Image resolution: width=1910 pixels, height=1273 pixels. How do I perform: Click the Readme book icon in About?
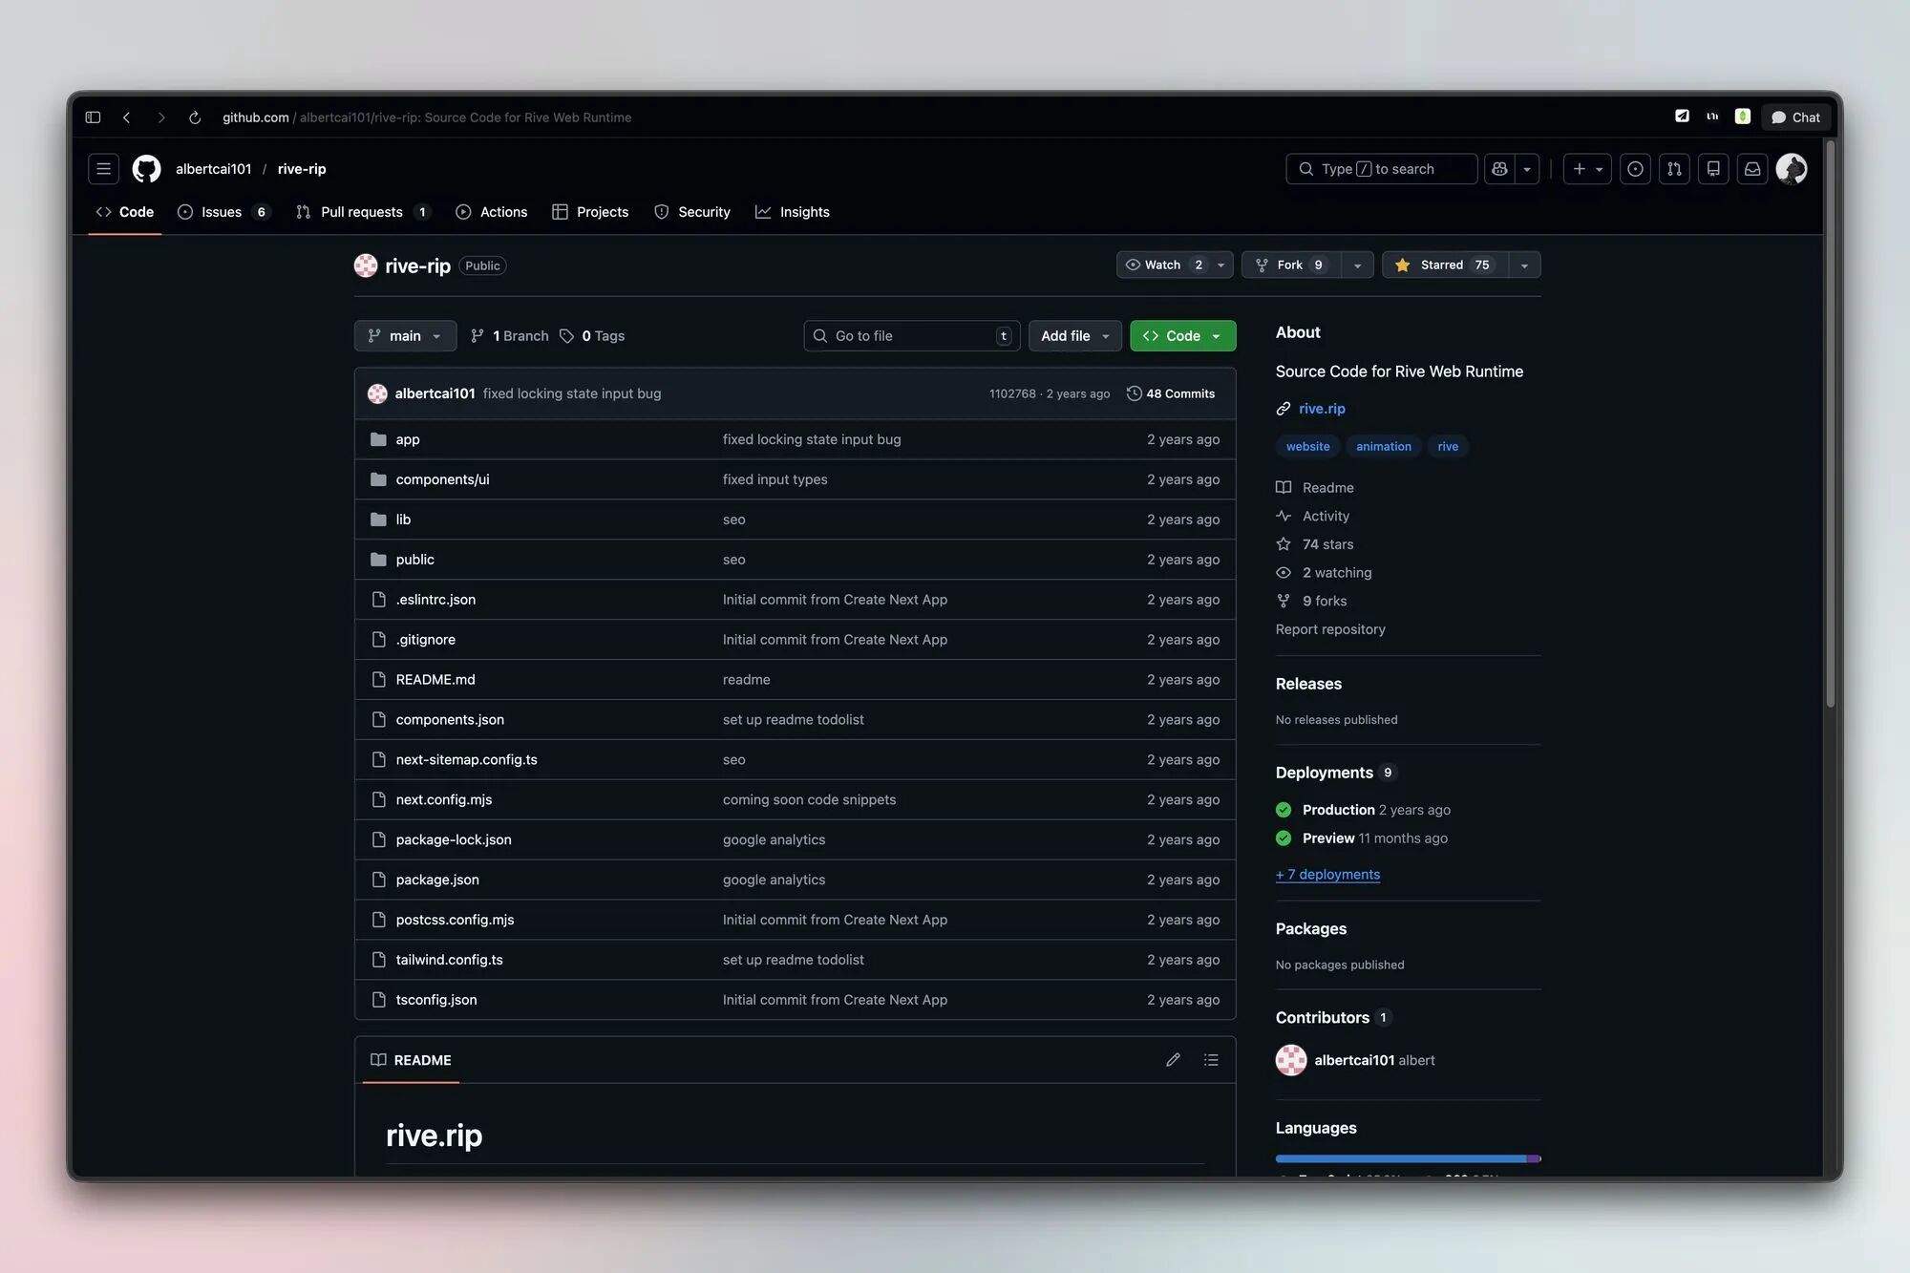(x=1284, y=488)
